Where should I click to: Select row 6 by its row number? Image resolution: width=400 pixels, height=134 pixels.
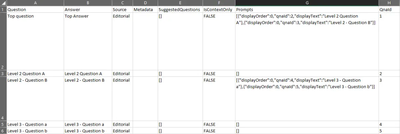3,131
